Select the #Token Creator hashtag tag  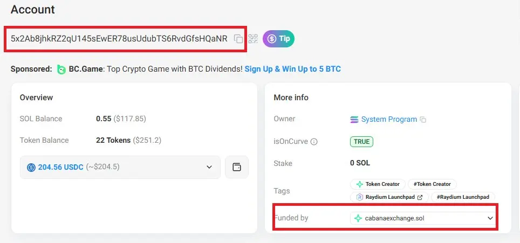point(432,184)
